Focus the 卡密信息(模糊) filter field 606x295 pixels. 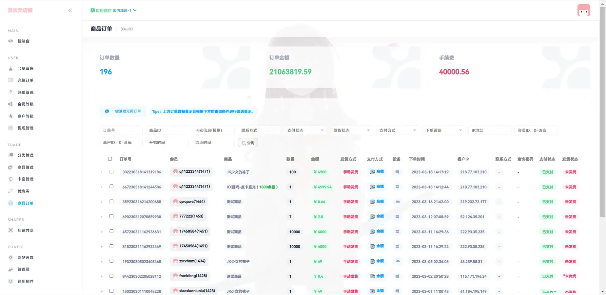click(213, 130)
